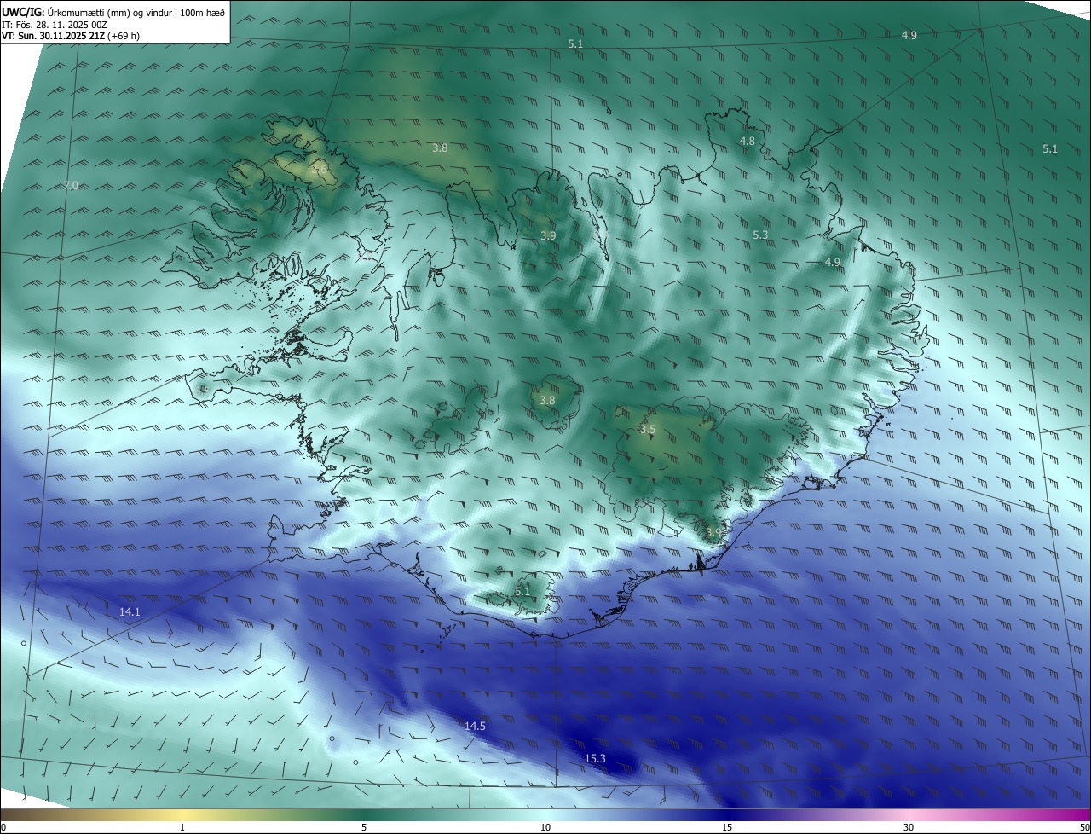Click the 4.8 value in northeast Iceland

click(x=748, y=141)
